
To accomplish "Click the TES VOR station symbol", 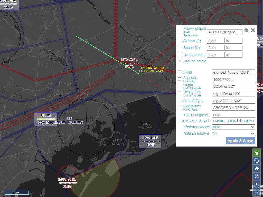I will 86,127.
